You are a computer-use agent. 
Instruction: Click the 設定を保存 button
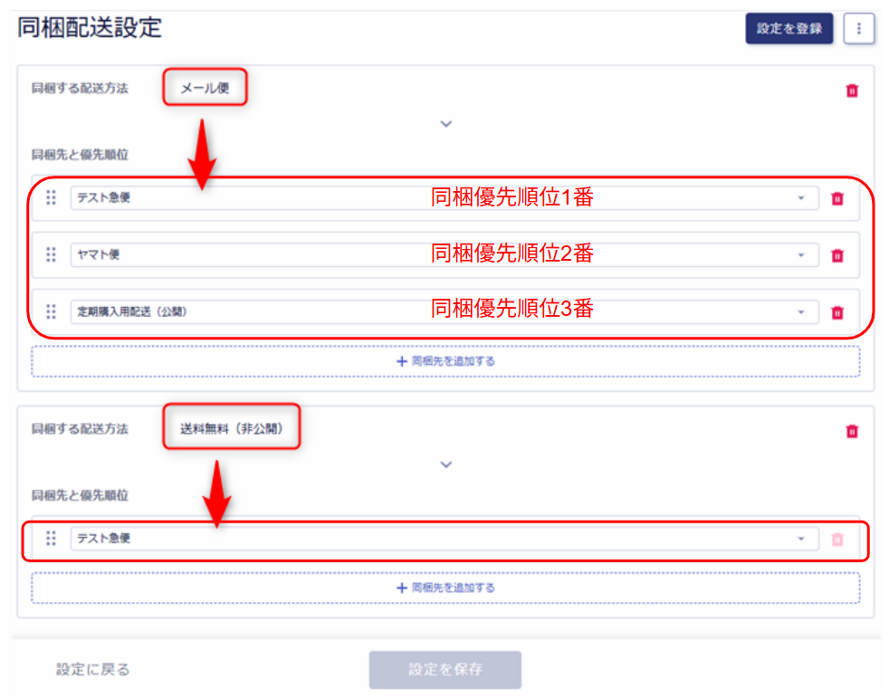point(445,670)
